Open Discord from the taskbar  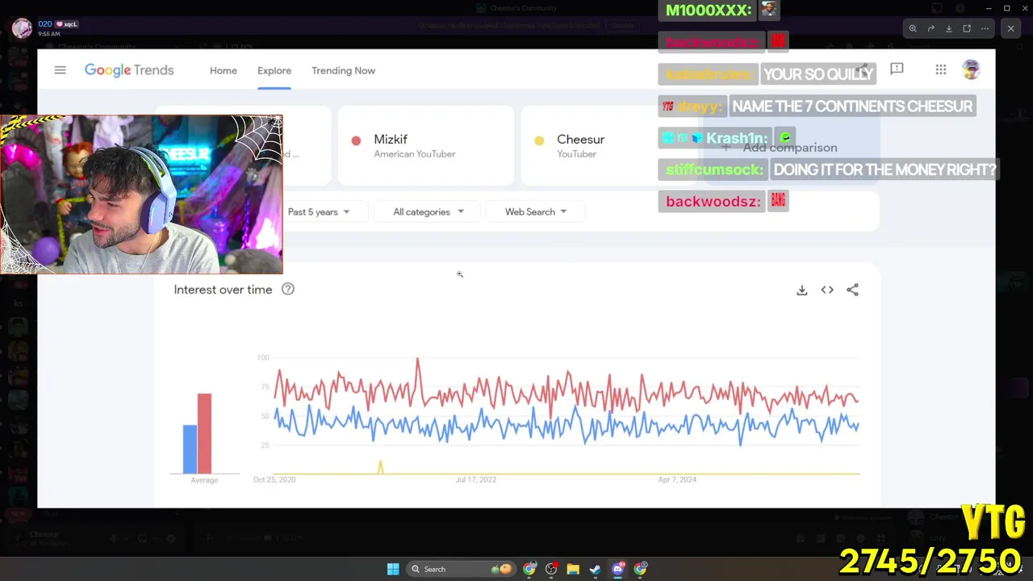click(617, 569)
